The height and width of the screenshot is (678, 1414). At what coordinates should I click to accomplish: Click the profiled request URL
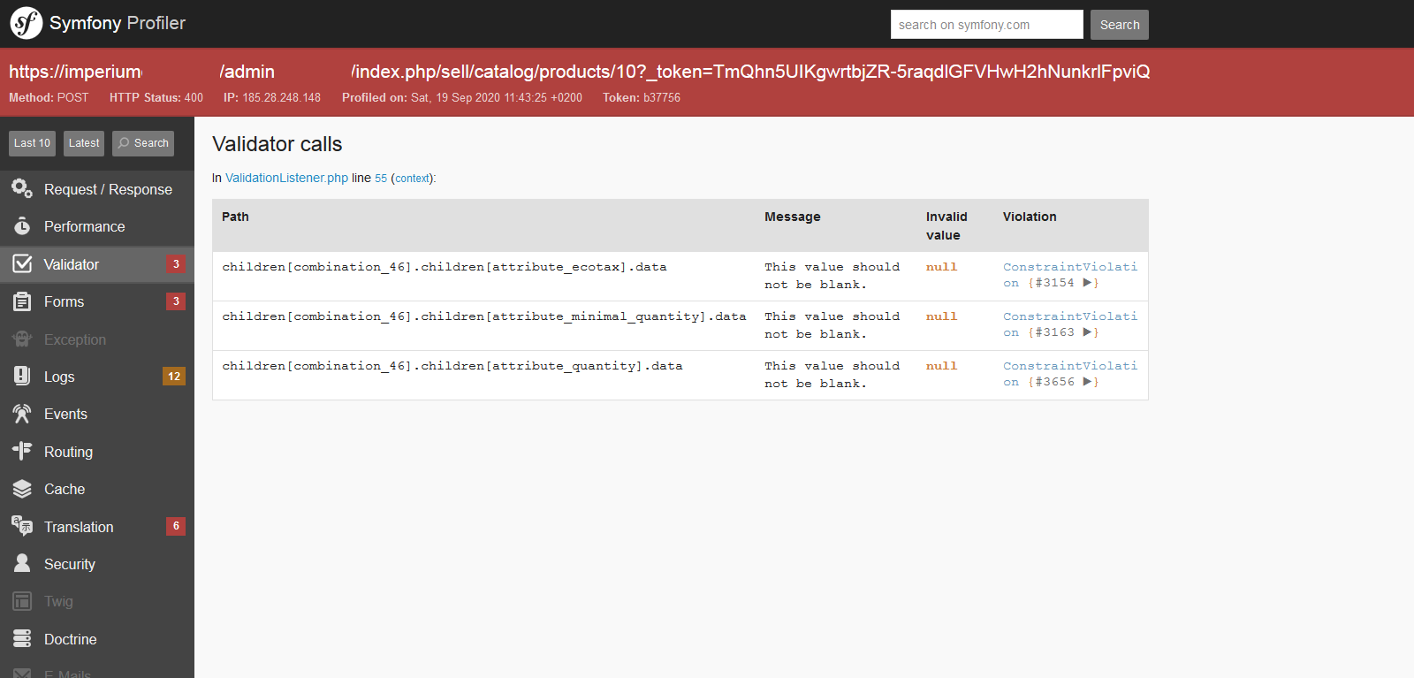[580, 72]
